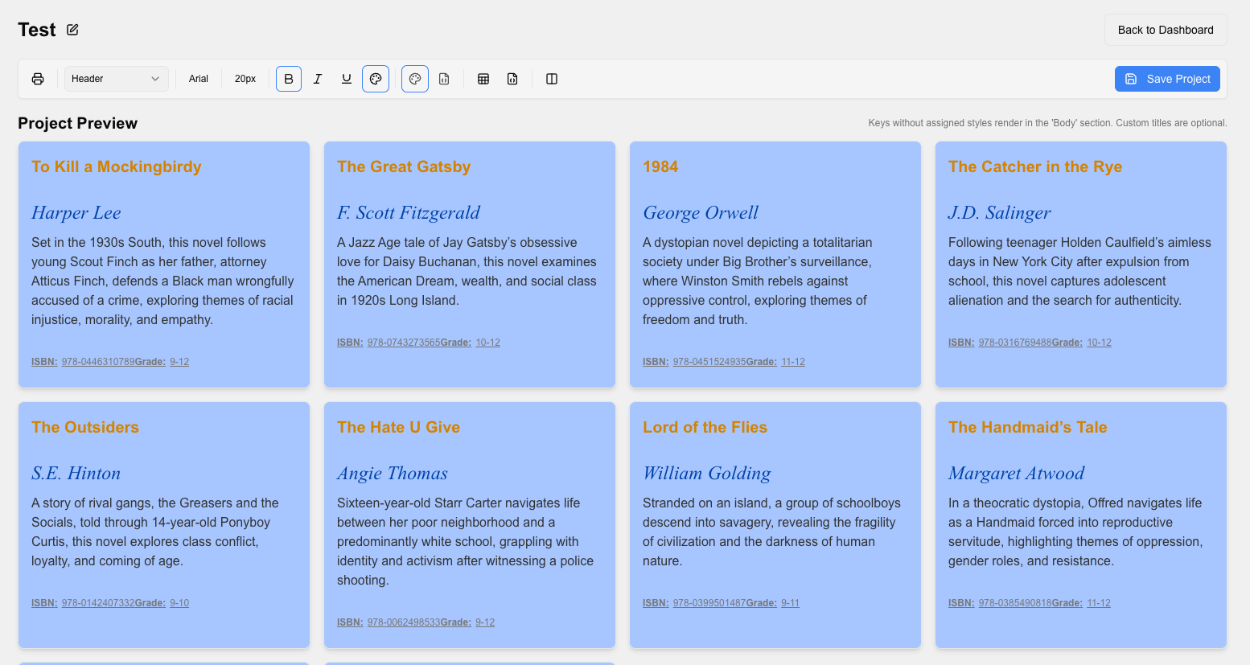Click the edit pencil next to the Test title
The image size is (1250, 665).
point(72,29)
